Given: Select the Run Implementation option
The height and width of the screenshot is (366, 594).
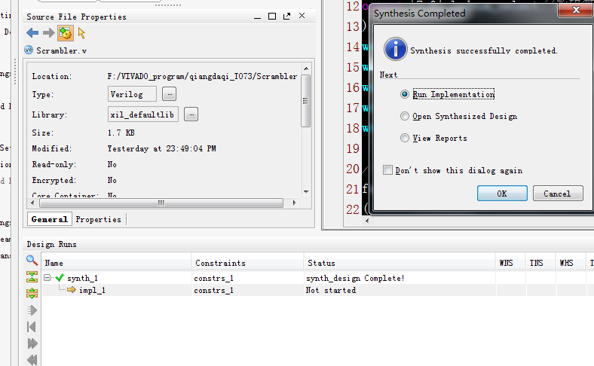Looking at the screenshot, I should tap(406, 95).
